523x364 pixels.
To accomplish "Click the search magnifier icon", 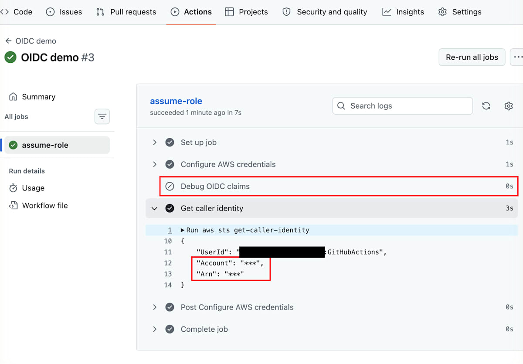I will click(342, 106).
